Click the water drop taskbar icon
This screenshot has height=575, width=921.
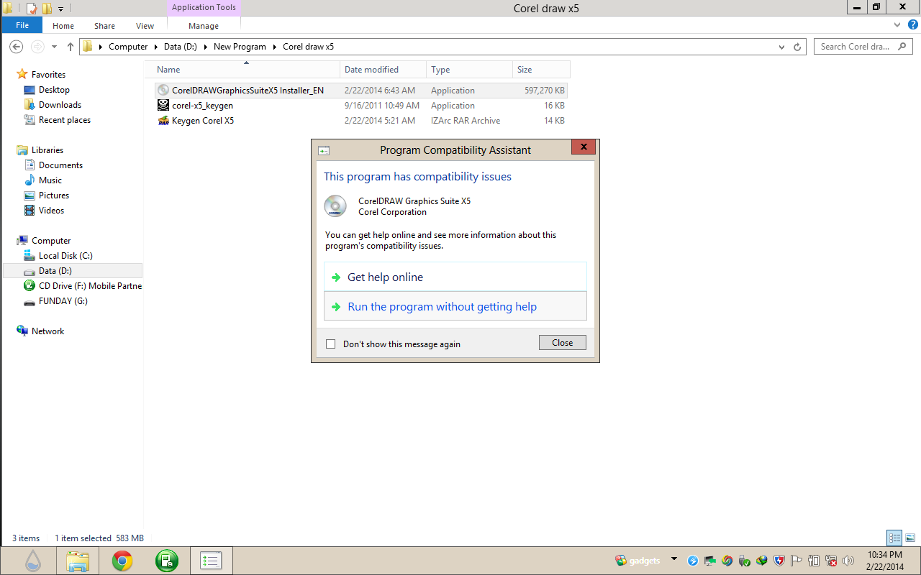click(33, 561)
